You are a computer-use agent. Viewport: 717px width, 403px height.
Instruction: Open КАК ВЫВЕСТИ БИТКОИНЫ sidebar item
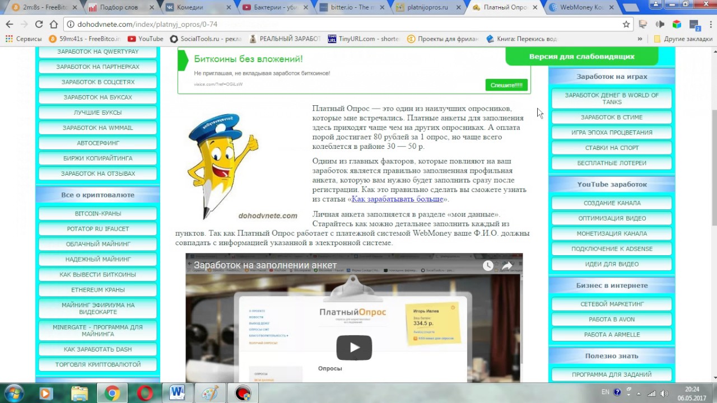98,275
